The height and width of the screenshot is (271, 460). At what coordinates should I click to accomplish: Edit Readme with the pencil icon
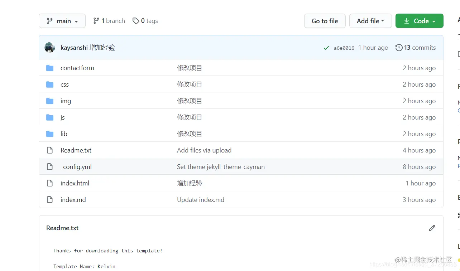click(432, 228)
